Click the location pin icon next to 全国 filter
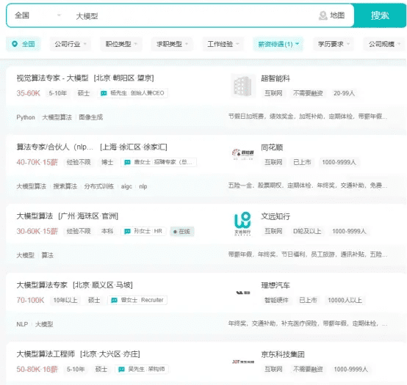 (x=15, y=44)
